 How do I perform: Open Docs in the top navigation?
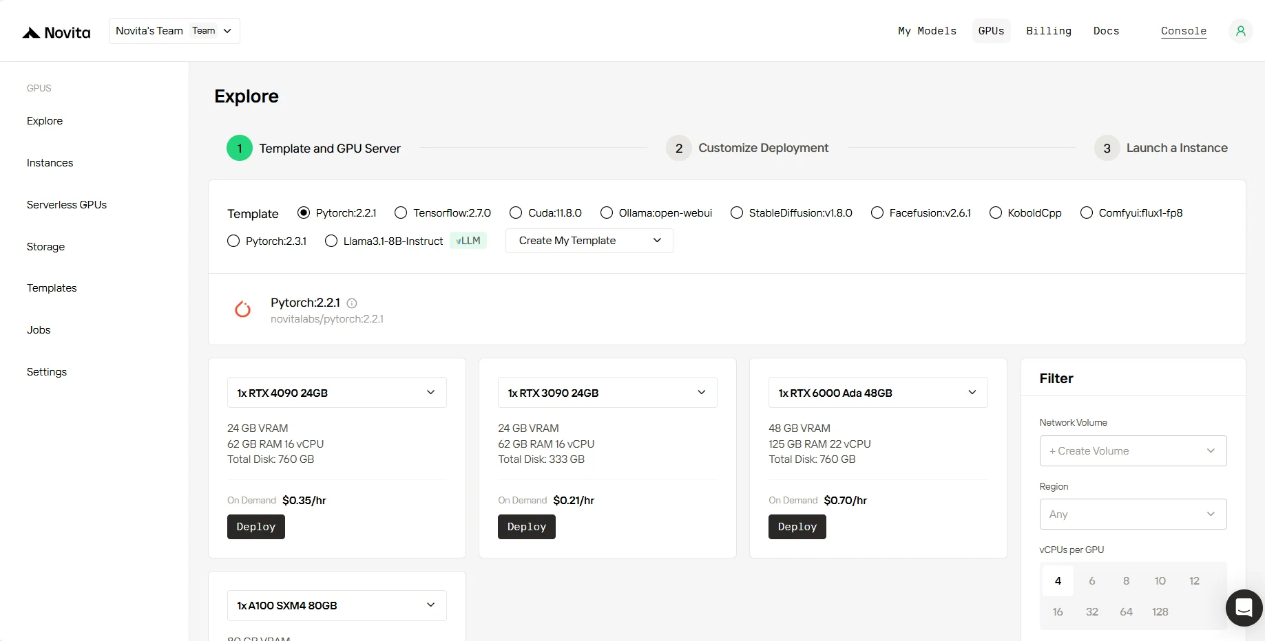(1106, 31)
